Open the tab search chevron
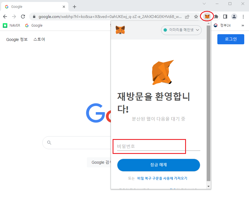 pyautogui.click(x=204, y=4)
